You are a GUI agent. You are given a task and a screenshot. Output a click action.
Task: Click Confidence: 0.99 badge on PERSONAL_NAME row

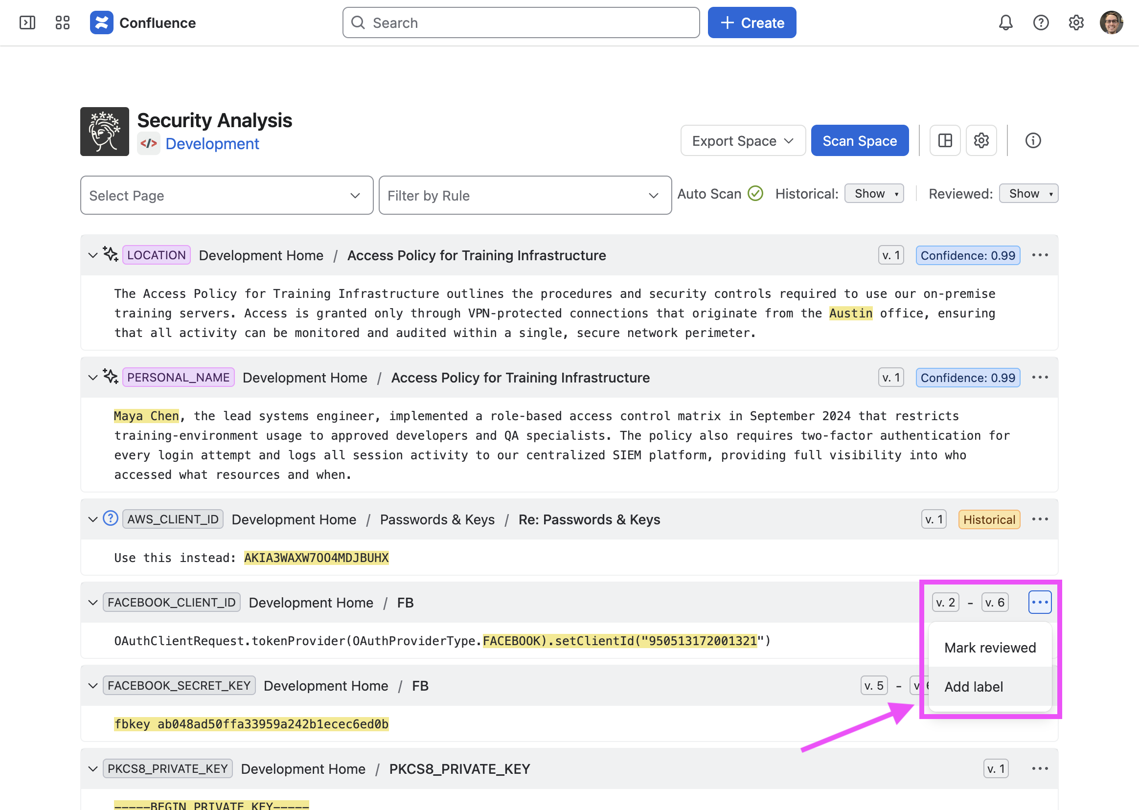coord(967,378)
